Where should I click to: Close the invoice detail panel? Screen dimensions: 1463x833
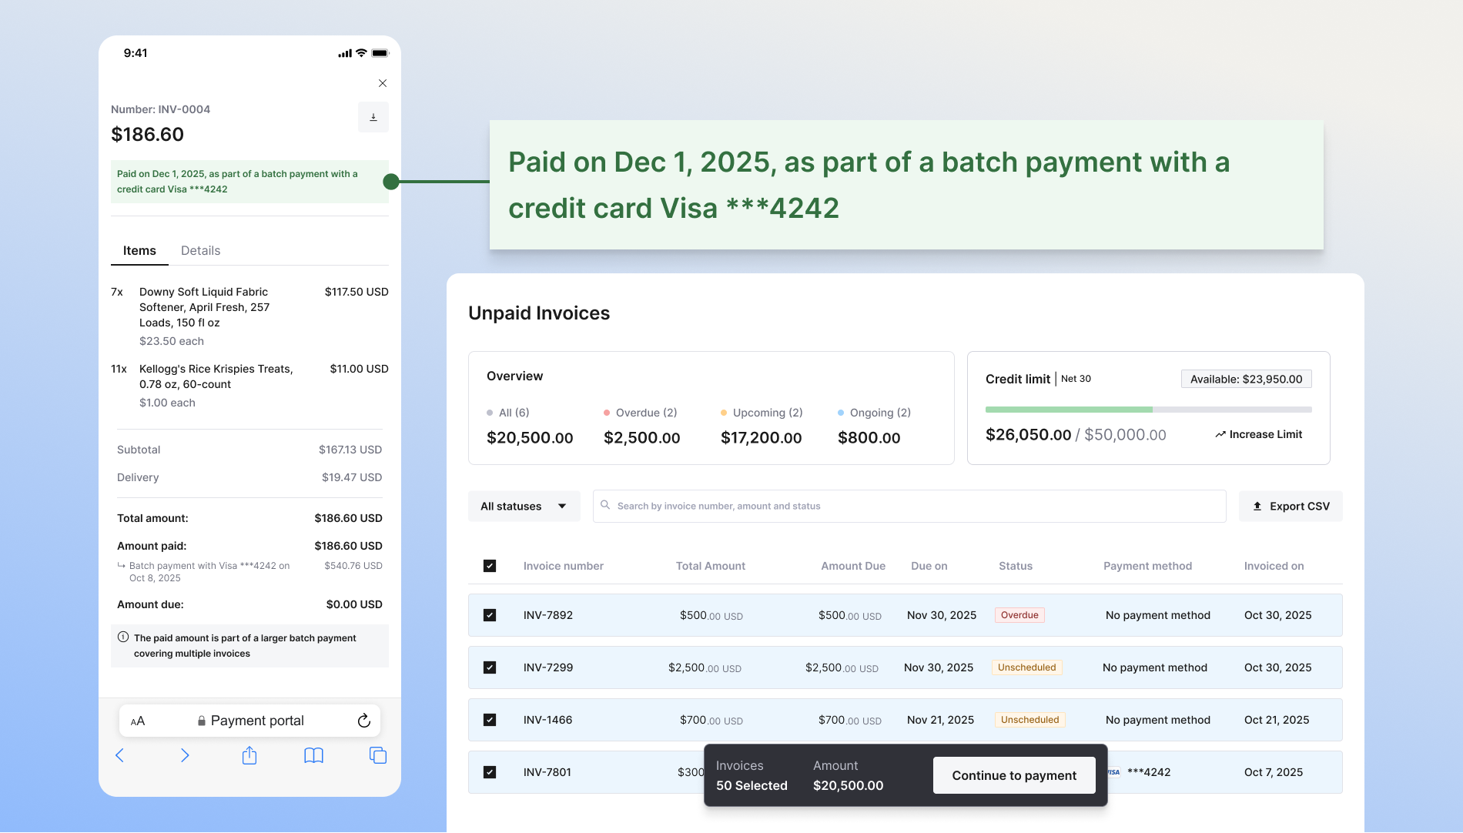click(383, 83)
